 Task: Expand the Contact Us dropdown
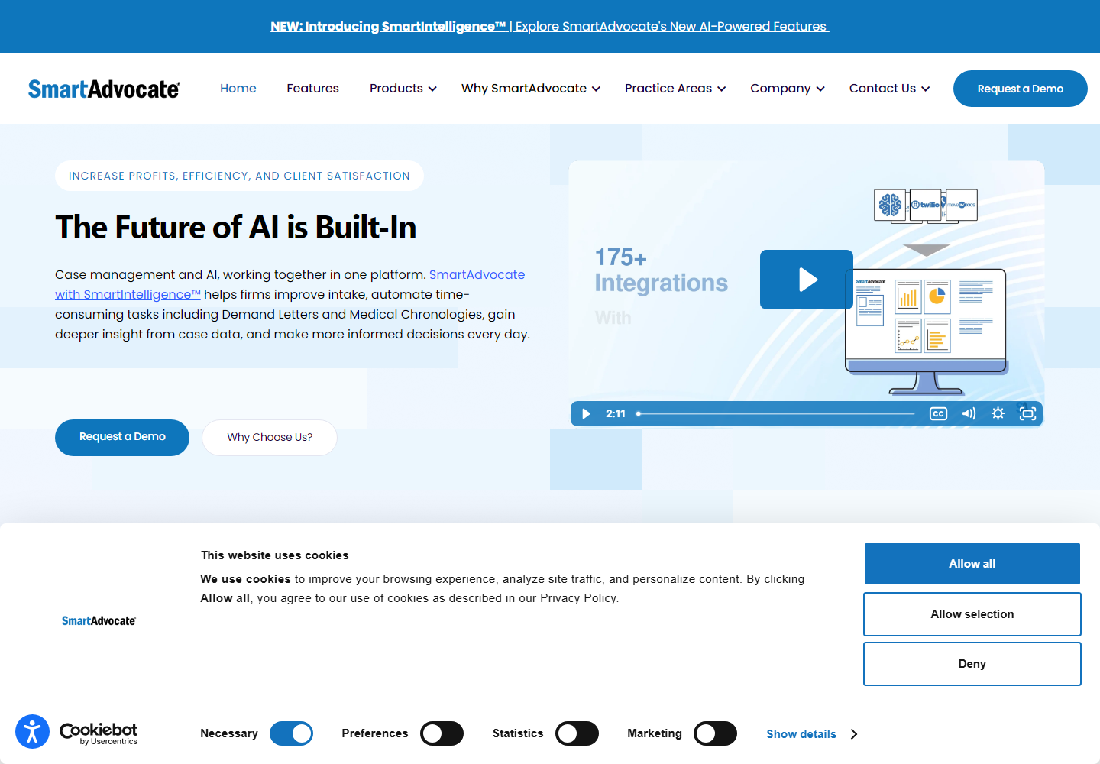(890, 89)
